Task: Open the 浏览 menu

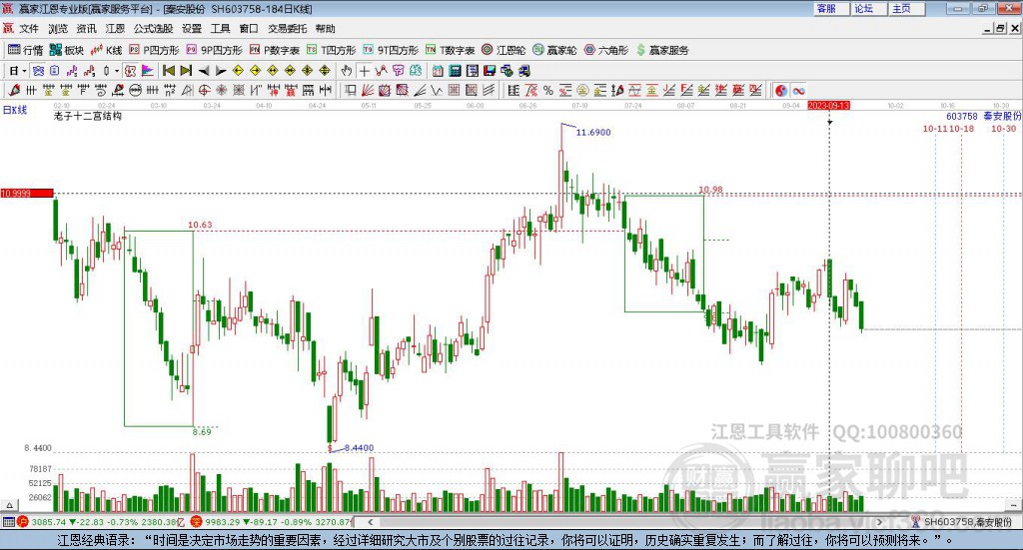Action: 57,29
